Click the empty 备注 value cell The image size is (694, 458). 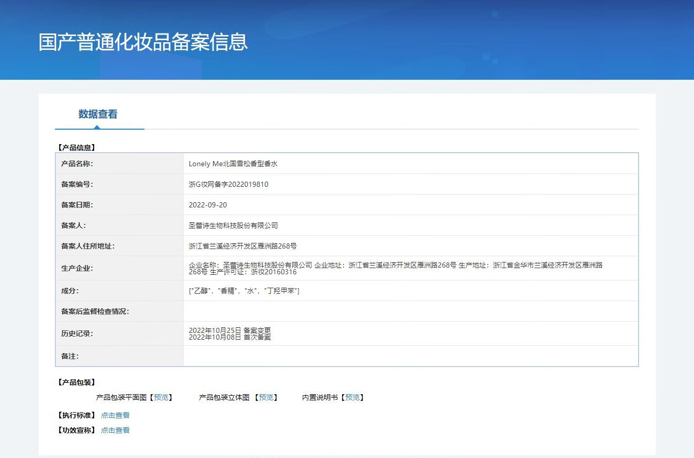410,356
